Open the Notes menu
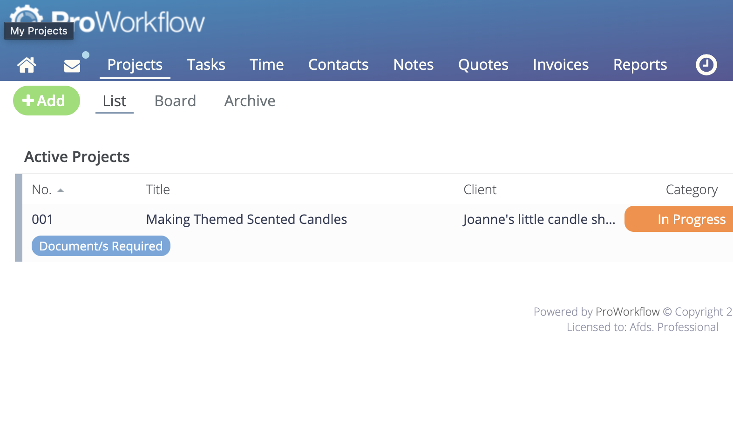This screenshot has width=733, height=446. [414, 64]
